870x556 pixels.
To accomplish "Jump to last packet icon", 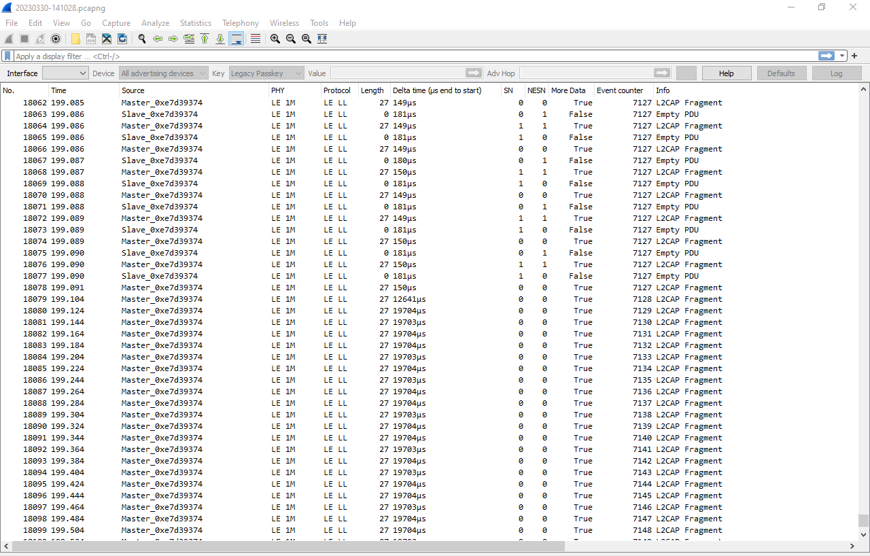I will pos(220,39).
